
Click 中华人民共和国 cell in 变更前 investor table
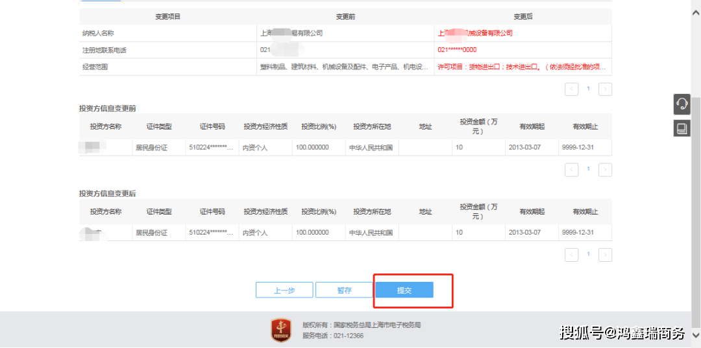tap(371, 148)
